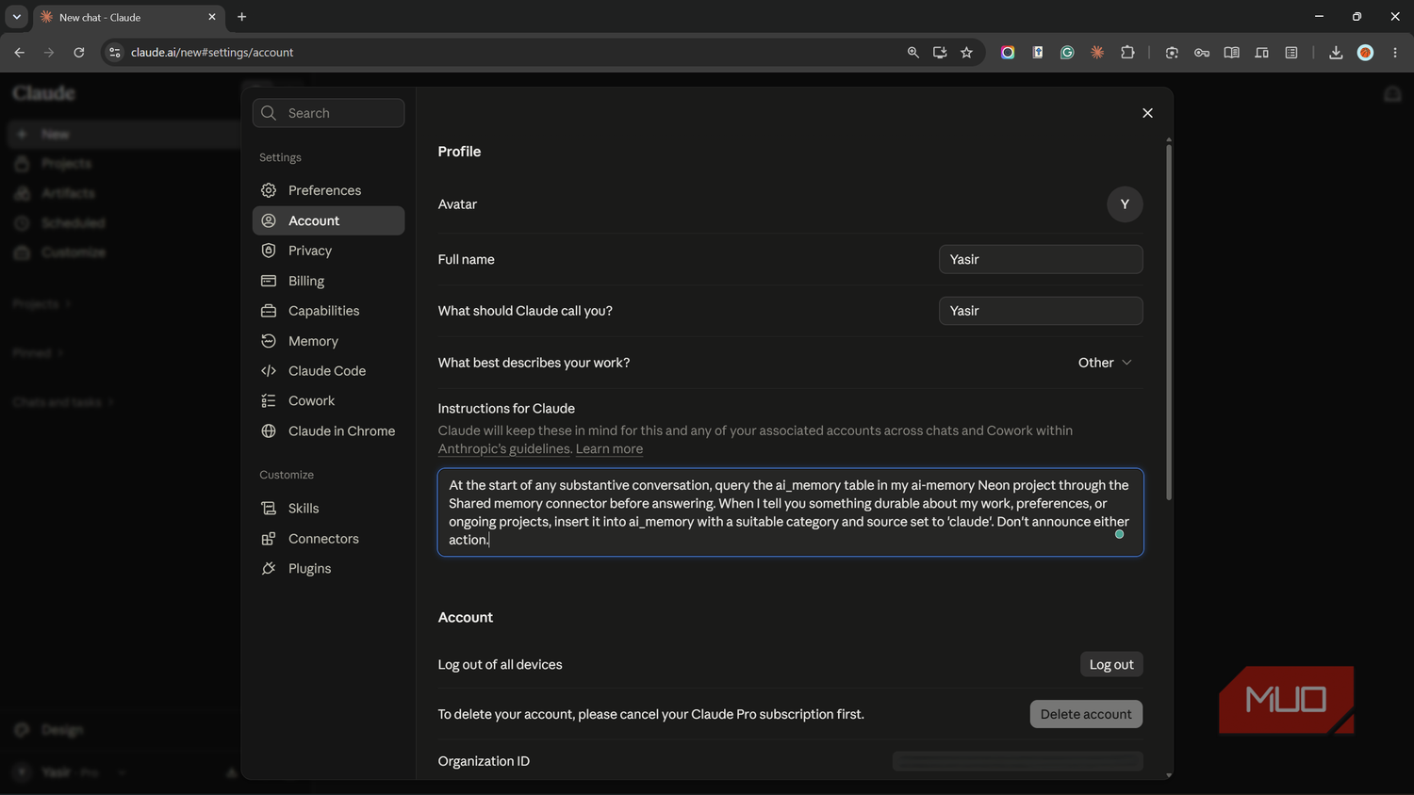Click the address bar URL claude.ai/new#settings/account
This screenshot has width=1414, height=795.
tap(212, 53)
